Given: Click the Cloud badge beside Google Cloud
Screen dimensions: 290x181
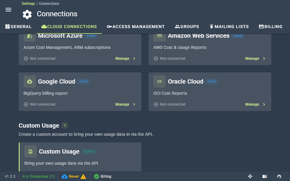Looking at the screenshot, I should coord(84,81).
